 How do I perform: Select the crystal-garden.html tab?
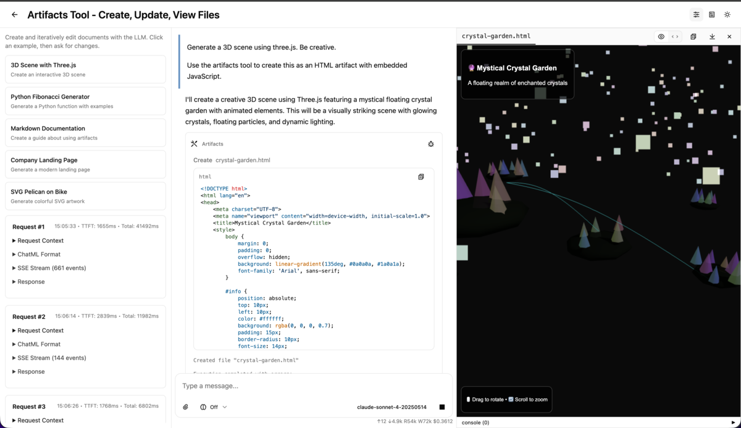point(496,36)
